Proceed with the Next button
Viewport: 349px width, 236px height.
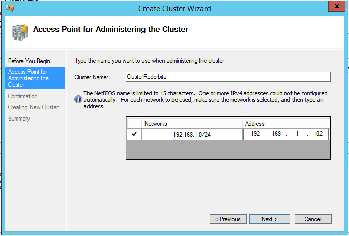(x=270, y=219)
